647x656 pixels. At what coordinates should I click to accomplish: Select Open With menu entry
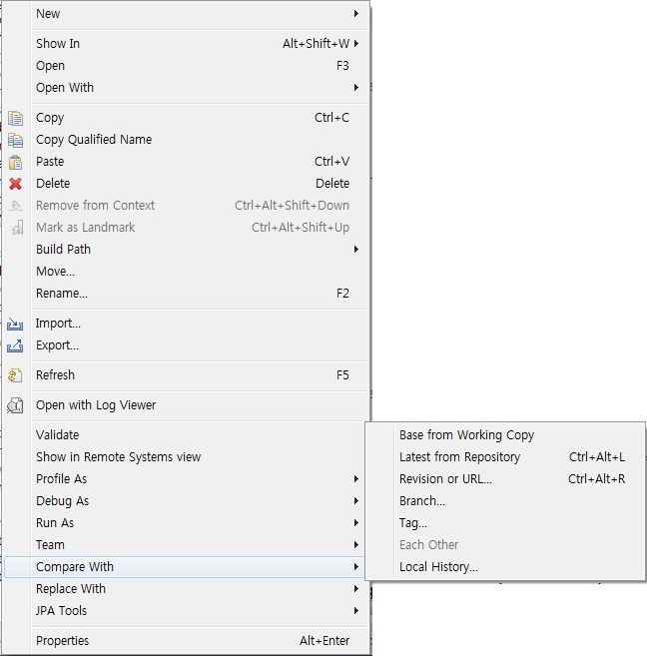tap(186, 88)
